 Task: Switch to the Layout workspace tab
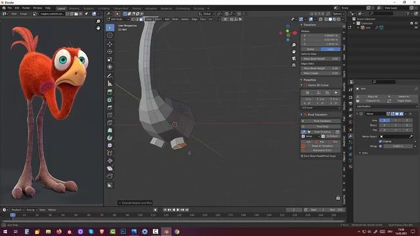tap(61, 9)
